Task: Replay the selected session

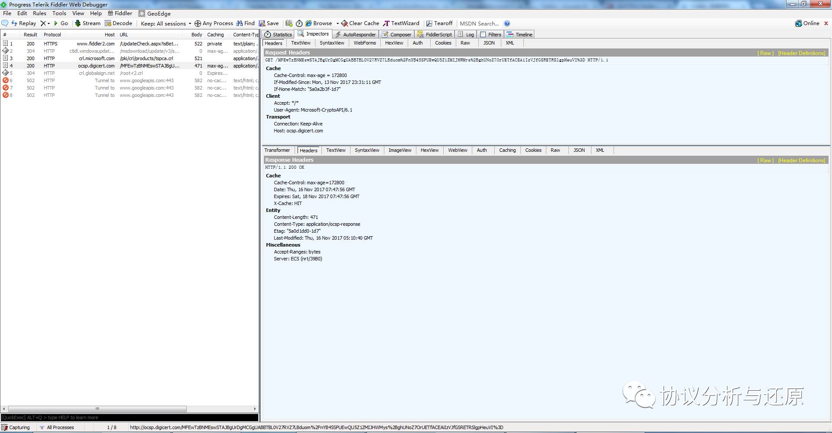Action: click(x=24, y=23)
